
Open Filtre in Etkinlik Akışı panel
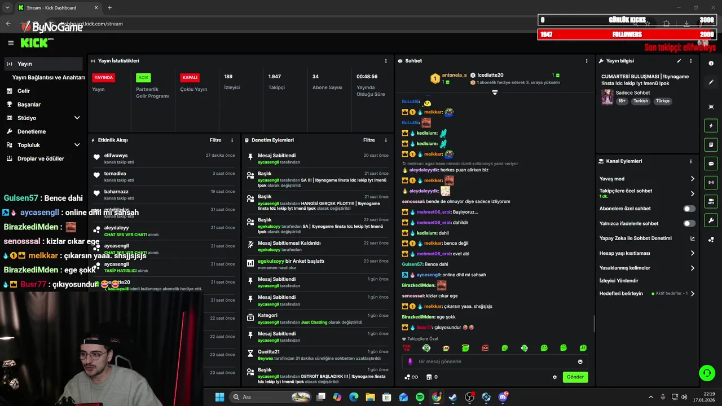(215, 140)
